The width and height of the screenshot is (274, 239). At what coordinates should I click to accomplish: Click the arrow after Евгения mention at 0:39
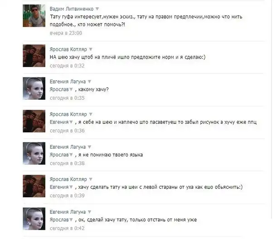[71, 187]
